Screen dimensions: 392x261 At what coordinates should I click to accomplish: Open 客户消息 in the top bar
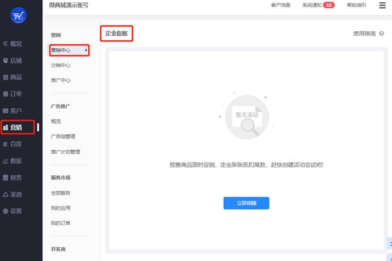280,5
